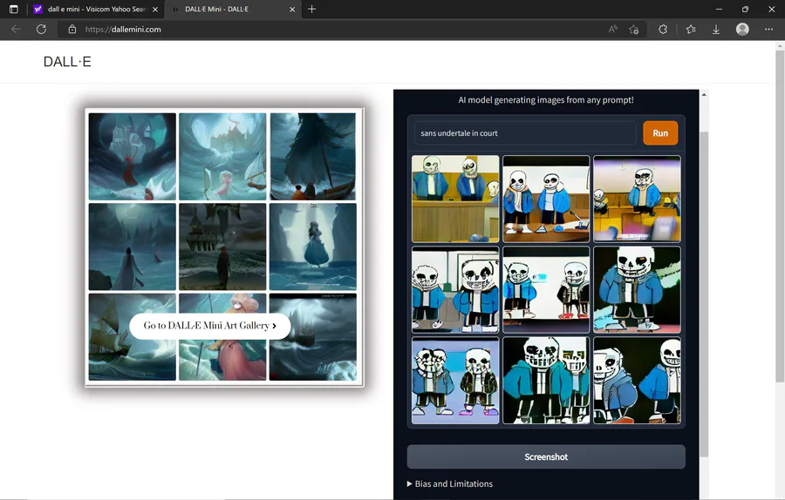Viewport: 785px width, 500px height.
Task: Close the 'dall e mini - Visicom Yahoo' tab
Action: tap(155, 9)
